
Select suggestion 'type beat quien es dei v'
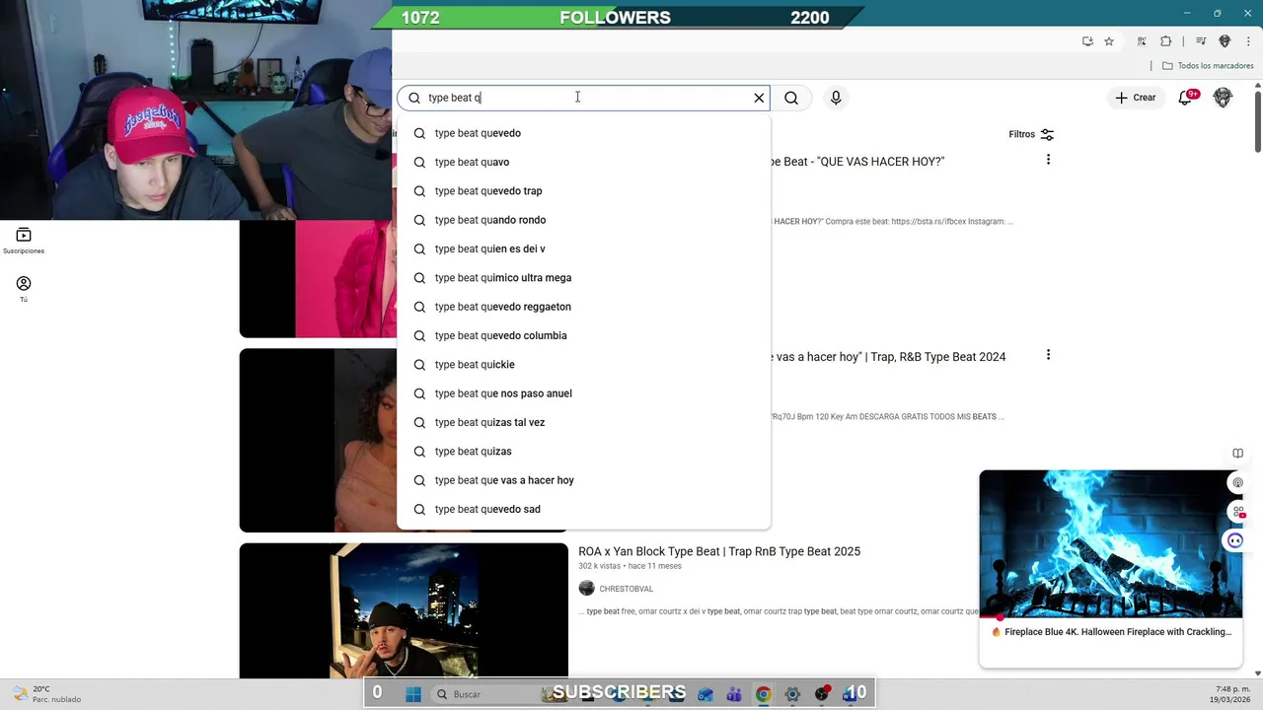click(x=583, y=248)
